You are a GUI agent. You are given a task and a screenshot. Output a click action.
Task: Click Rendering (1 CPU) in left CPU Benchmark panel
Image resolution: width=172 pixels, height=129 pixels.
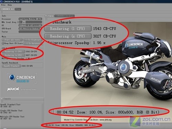[13, 52]
